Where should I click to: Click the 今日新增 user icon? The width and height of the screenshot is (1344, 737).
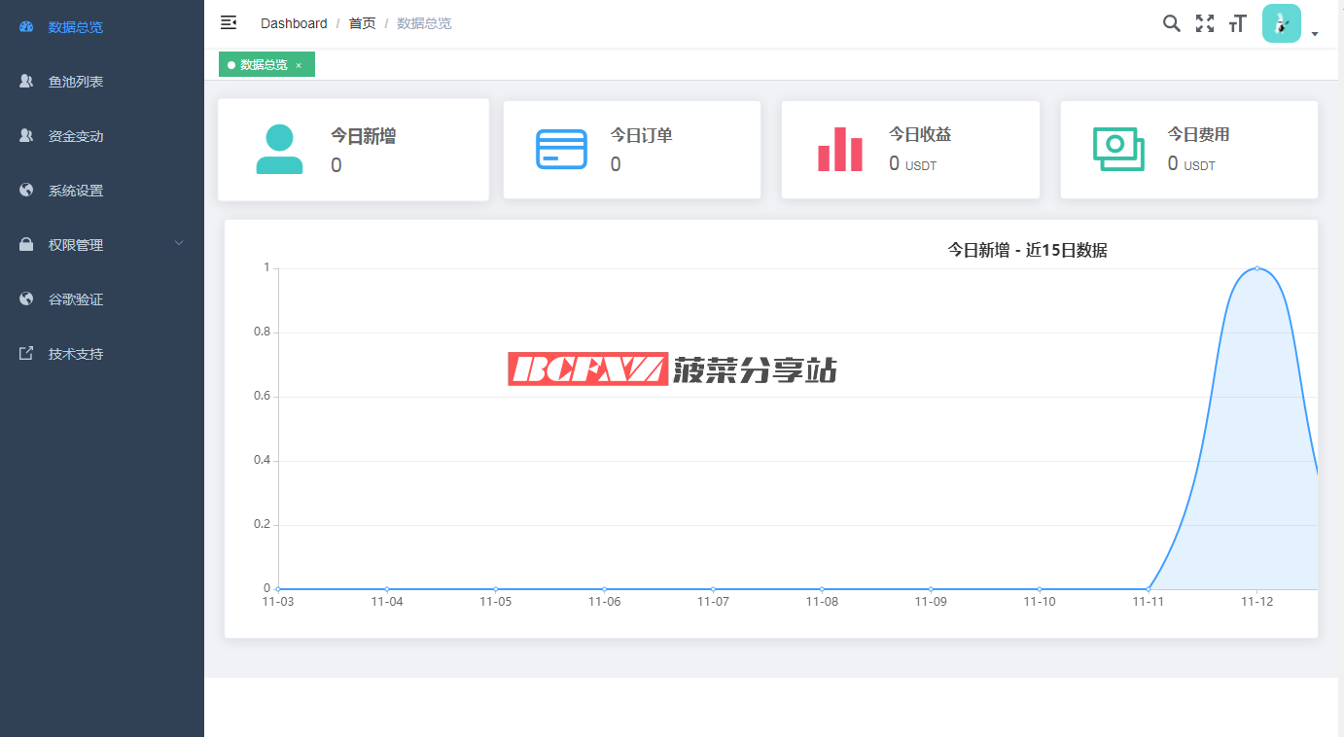point(279,150)
